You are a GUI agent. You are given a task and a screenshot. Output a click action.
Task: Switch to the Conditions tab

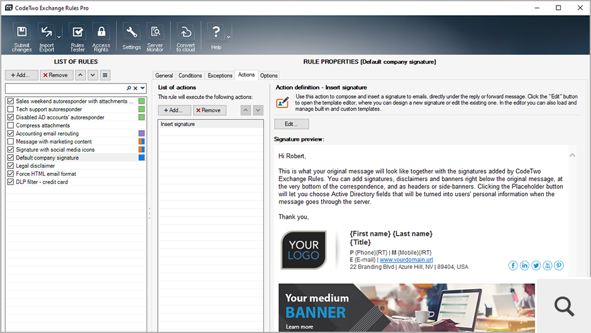pyautogui.click(x=190, y=75)
